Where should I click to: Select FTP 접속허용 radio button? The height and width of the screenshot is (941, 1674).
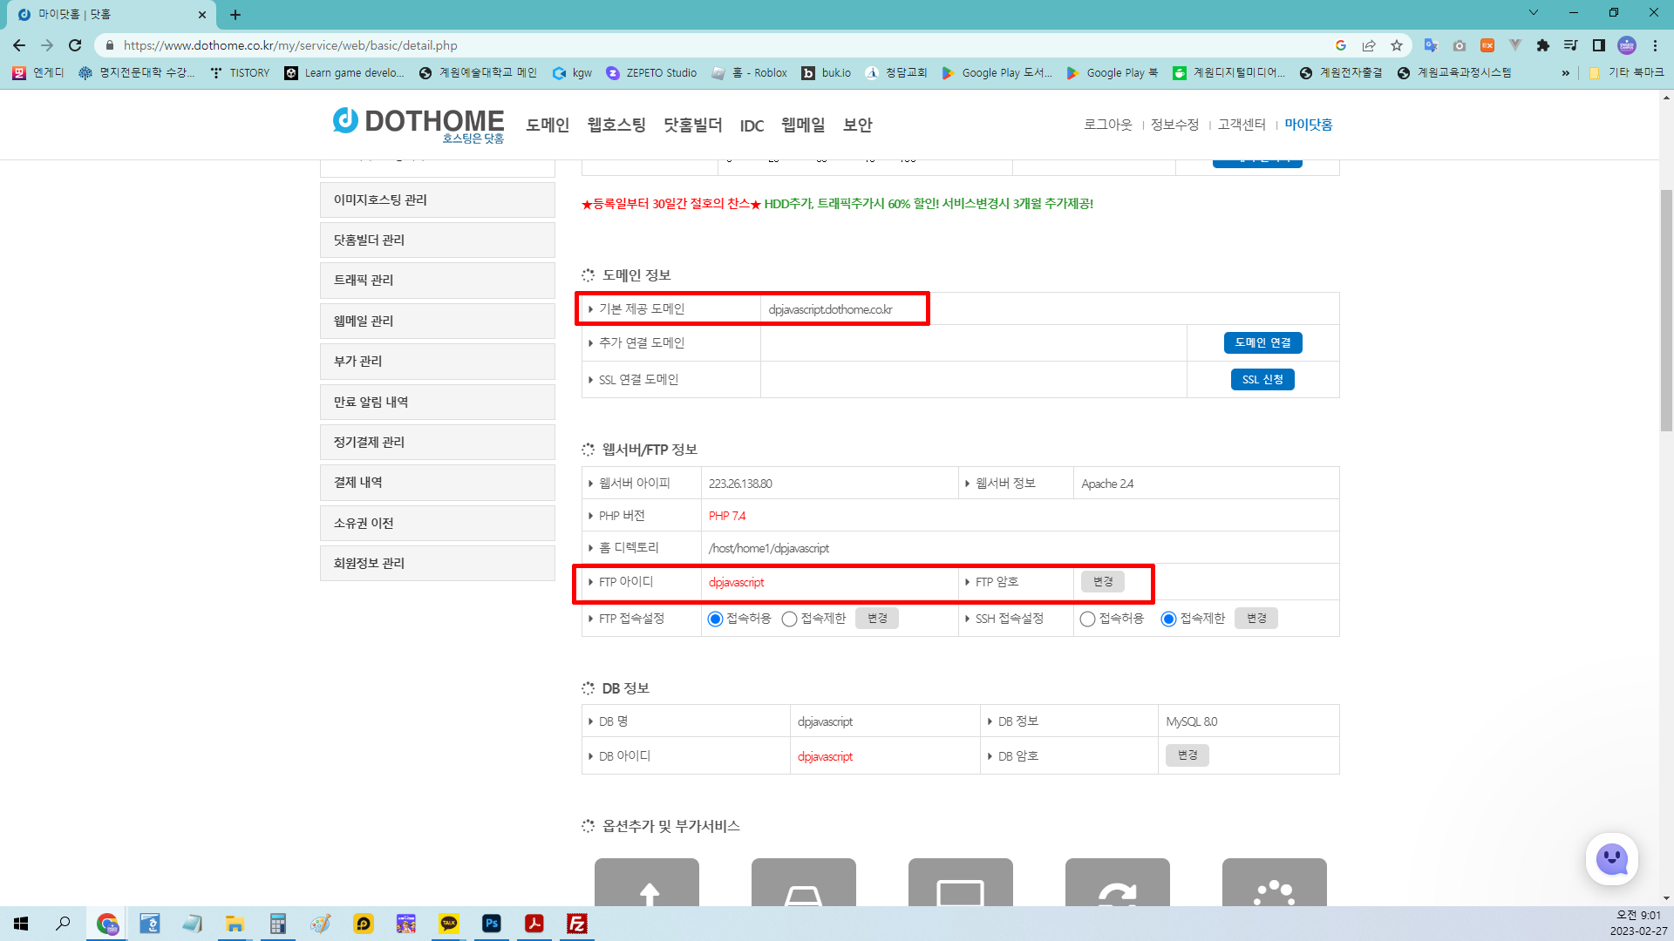coord(715,619)
